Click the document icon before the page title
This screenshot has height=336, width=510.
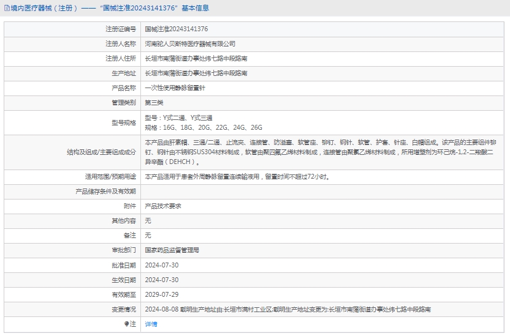click(x=7, y=8)
